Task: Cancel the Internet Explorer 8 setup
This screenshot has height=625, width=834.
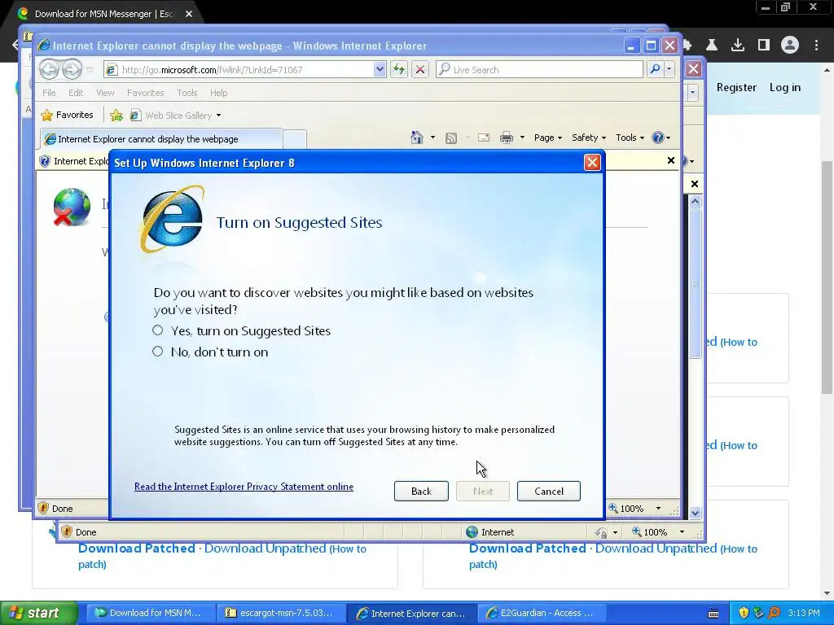Action: [x=548, y=491]
